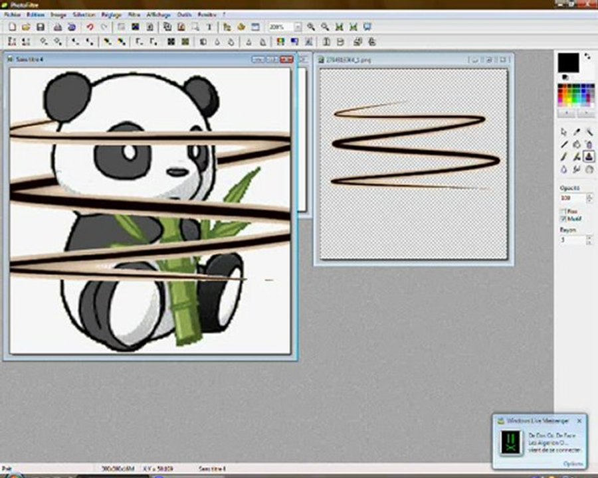Screen dimensions: 598x478
Task: Redo action with the grey arrow
Action: click(104, 27)
